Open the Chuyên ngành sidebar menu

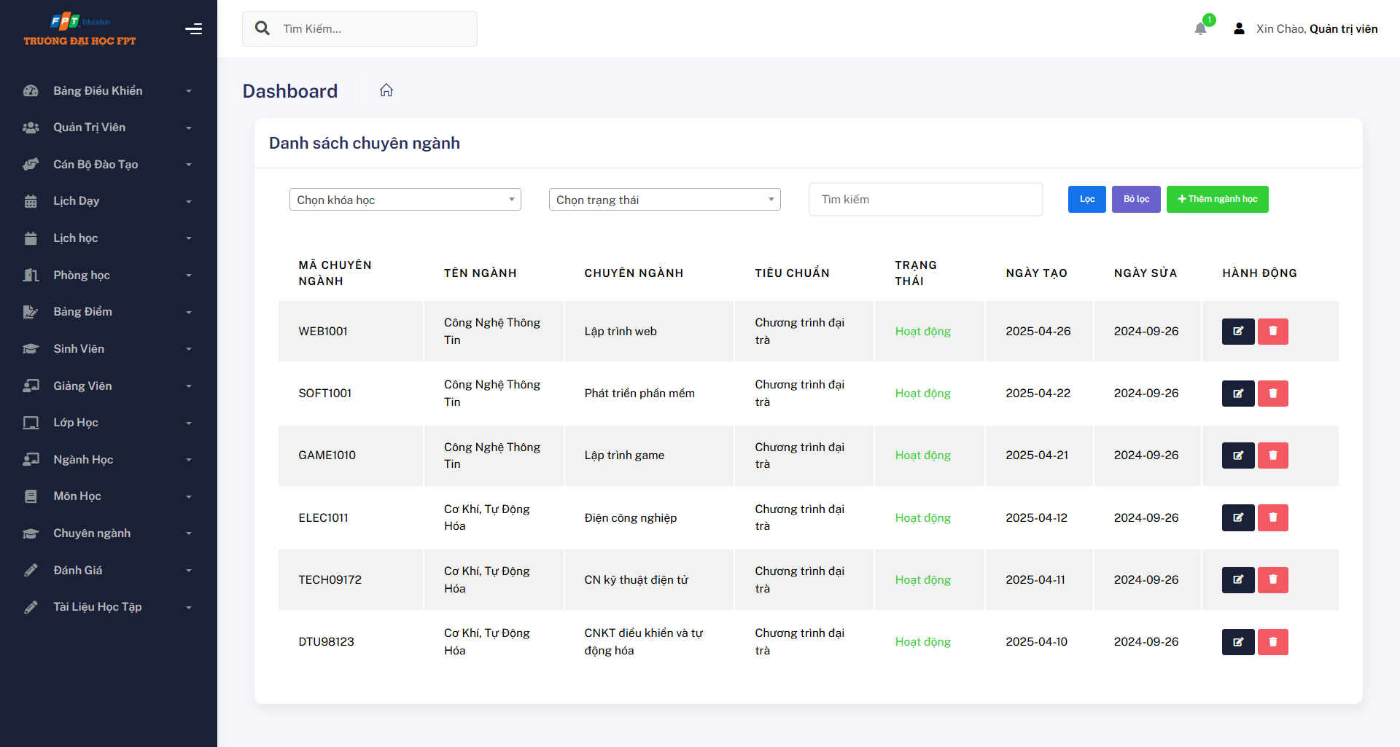[107, 533]
